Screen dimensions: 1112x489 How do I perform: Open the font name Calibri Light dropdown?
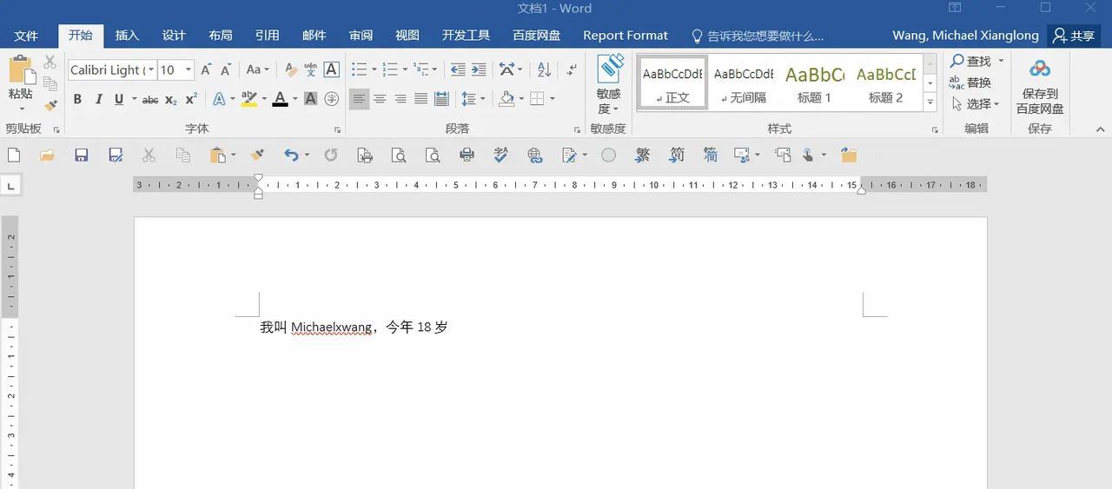(x=151, y=69)
